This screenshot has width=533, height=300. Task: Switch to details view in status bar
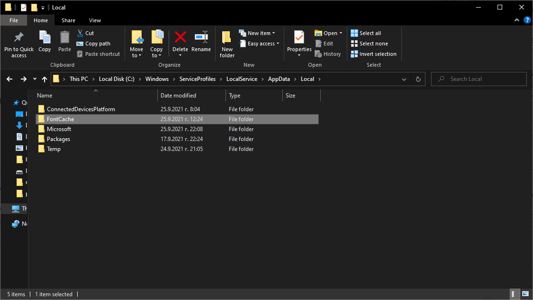tap(515, 294)
